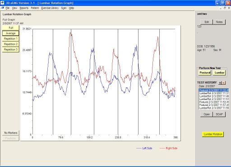
Task: Start a new Postural test
Action: click(x=205, y=72)
